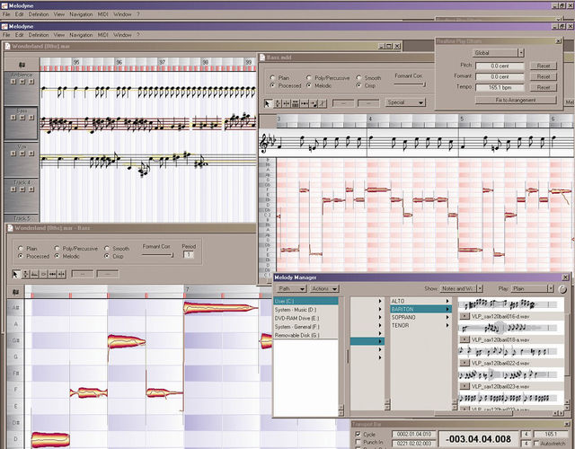Click the button beside VLP_sax120bari018-a.wav
This screenshot has height=449, width=575.
[464, 339]
